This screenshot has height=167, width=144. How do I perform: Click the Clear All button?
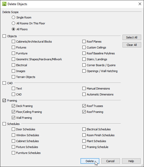[x=132, y=45]
